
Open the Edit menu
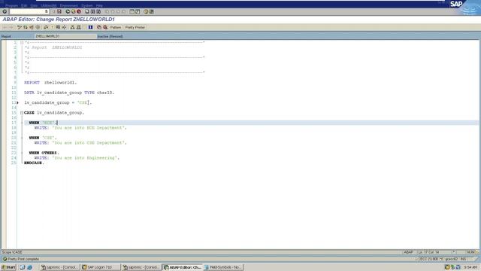(x=24, y=5)
